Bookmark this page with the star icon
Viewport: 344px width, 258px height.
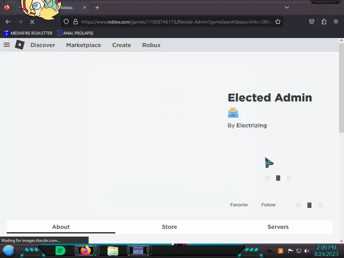pyautogui.click(x=278, y=21)
